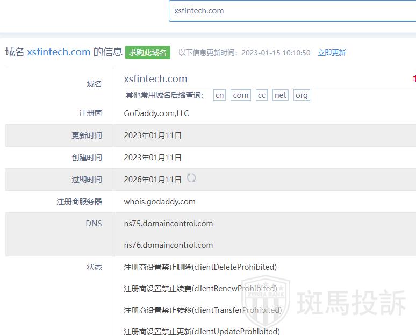Viewport: 416px width, 336px height.
Task: Select the cn domain suffix
Action: [219, 95]
